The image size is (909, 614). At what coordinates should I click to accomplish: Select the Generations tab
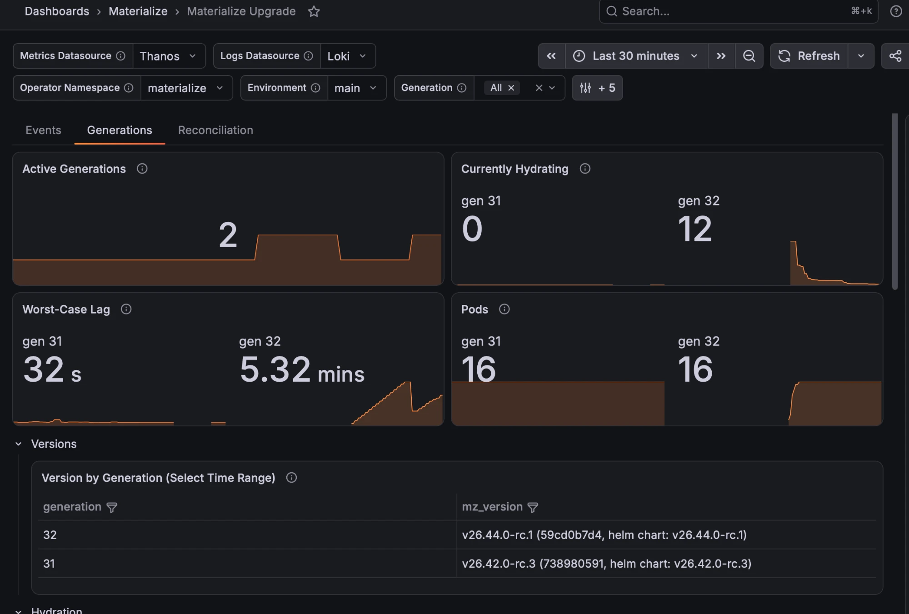coord(120,130)
